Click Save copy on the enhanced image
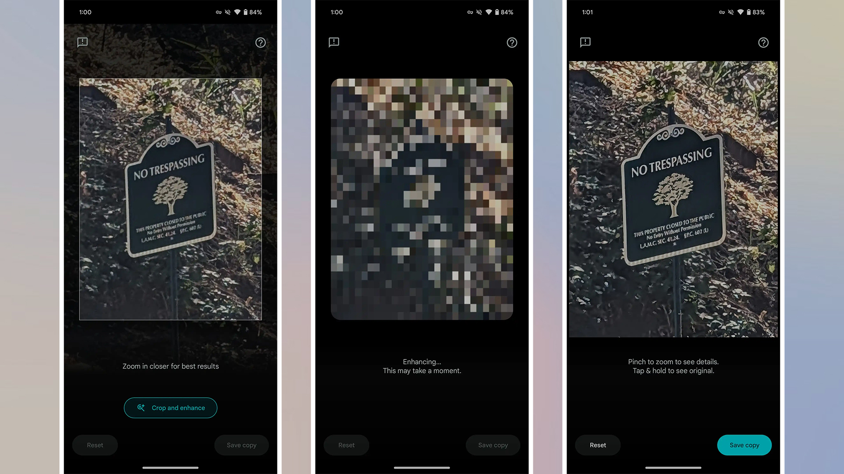This screenshot has height=474, width=844. coord(744,445)
